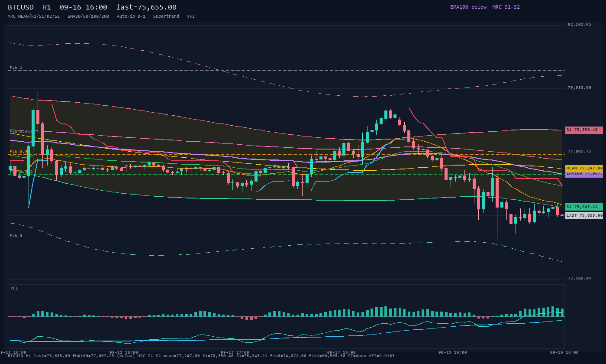
Task: Click the 09-15 16:00 time axis label
Action: pos(452,352)
